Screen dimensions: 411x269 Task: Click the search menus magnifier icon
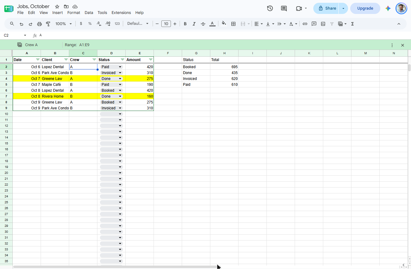tap(12, 24)
